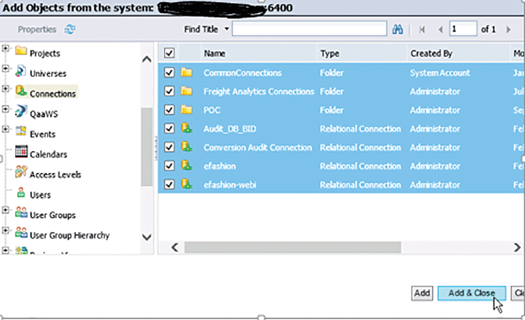
Task: Sort by the Type column header
Action: tap(329, 53)
